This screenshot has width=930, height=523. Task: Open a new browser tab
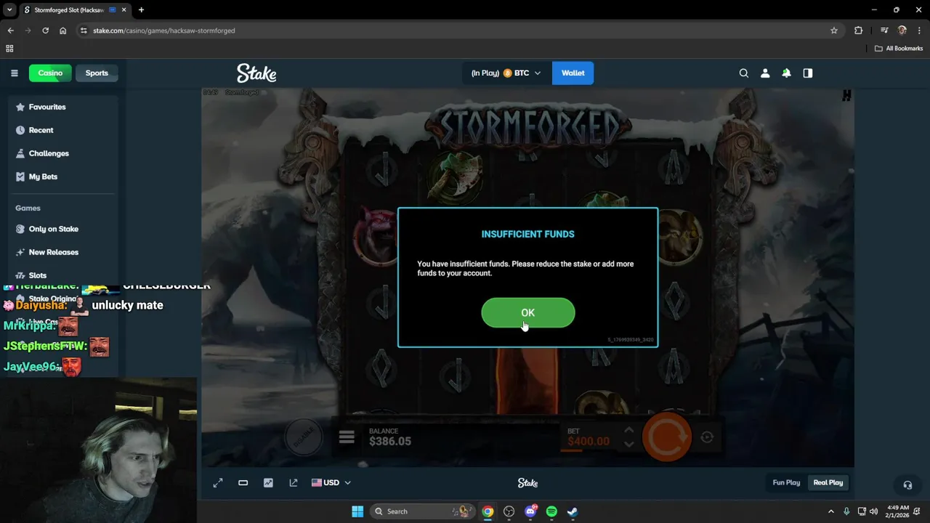click(141, 10)
